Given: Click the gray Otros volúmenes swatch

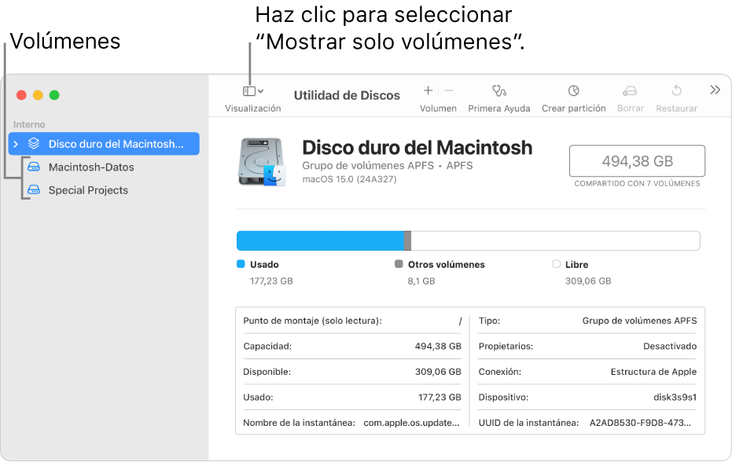Looking at the screenshot, I should click(399, 264).
